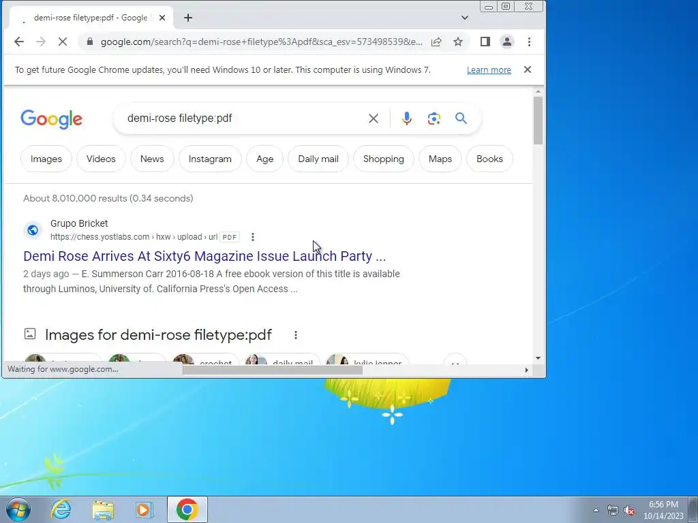698x523 pixels.
Task: Click About 8,010,000 results text
Action: tap(108, 198)
